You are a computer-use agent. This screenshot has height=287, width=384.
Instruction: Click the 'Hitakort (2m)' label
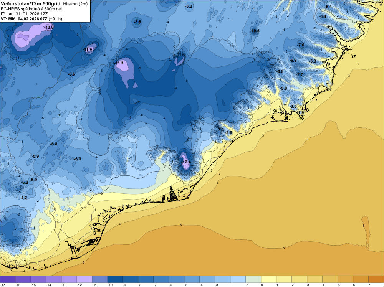pos(75,4)
